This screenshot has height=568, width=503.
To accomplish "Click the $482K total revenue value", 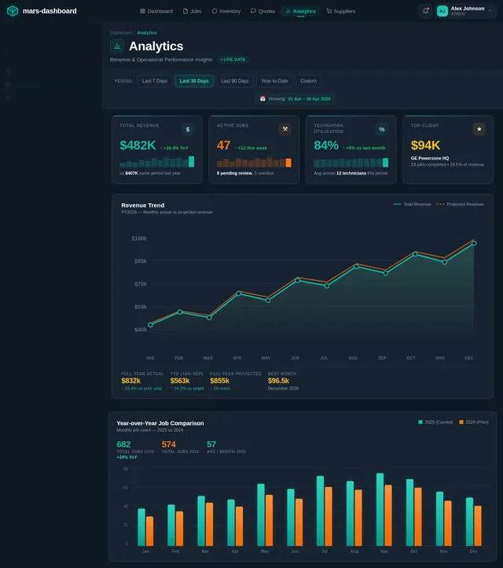I will click(138, 146).
